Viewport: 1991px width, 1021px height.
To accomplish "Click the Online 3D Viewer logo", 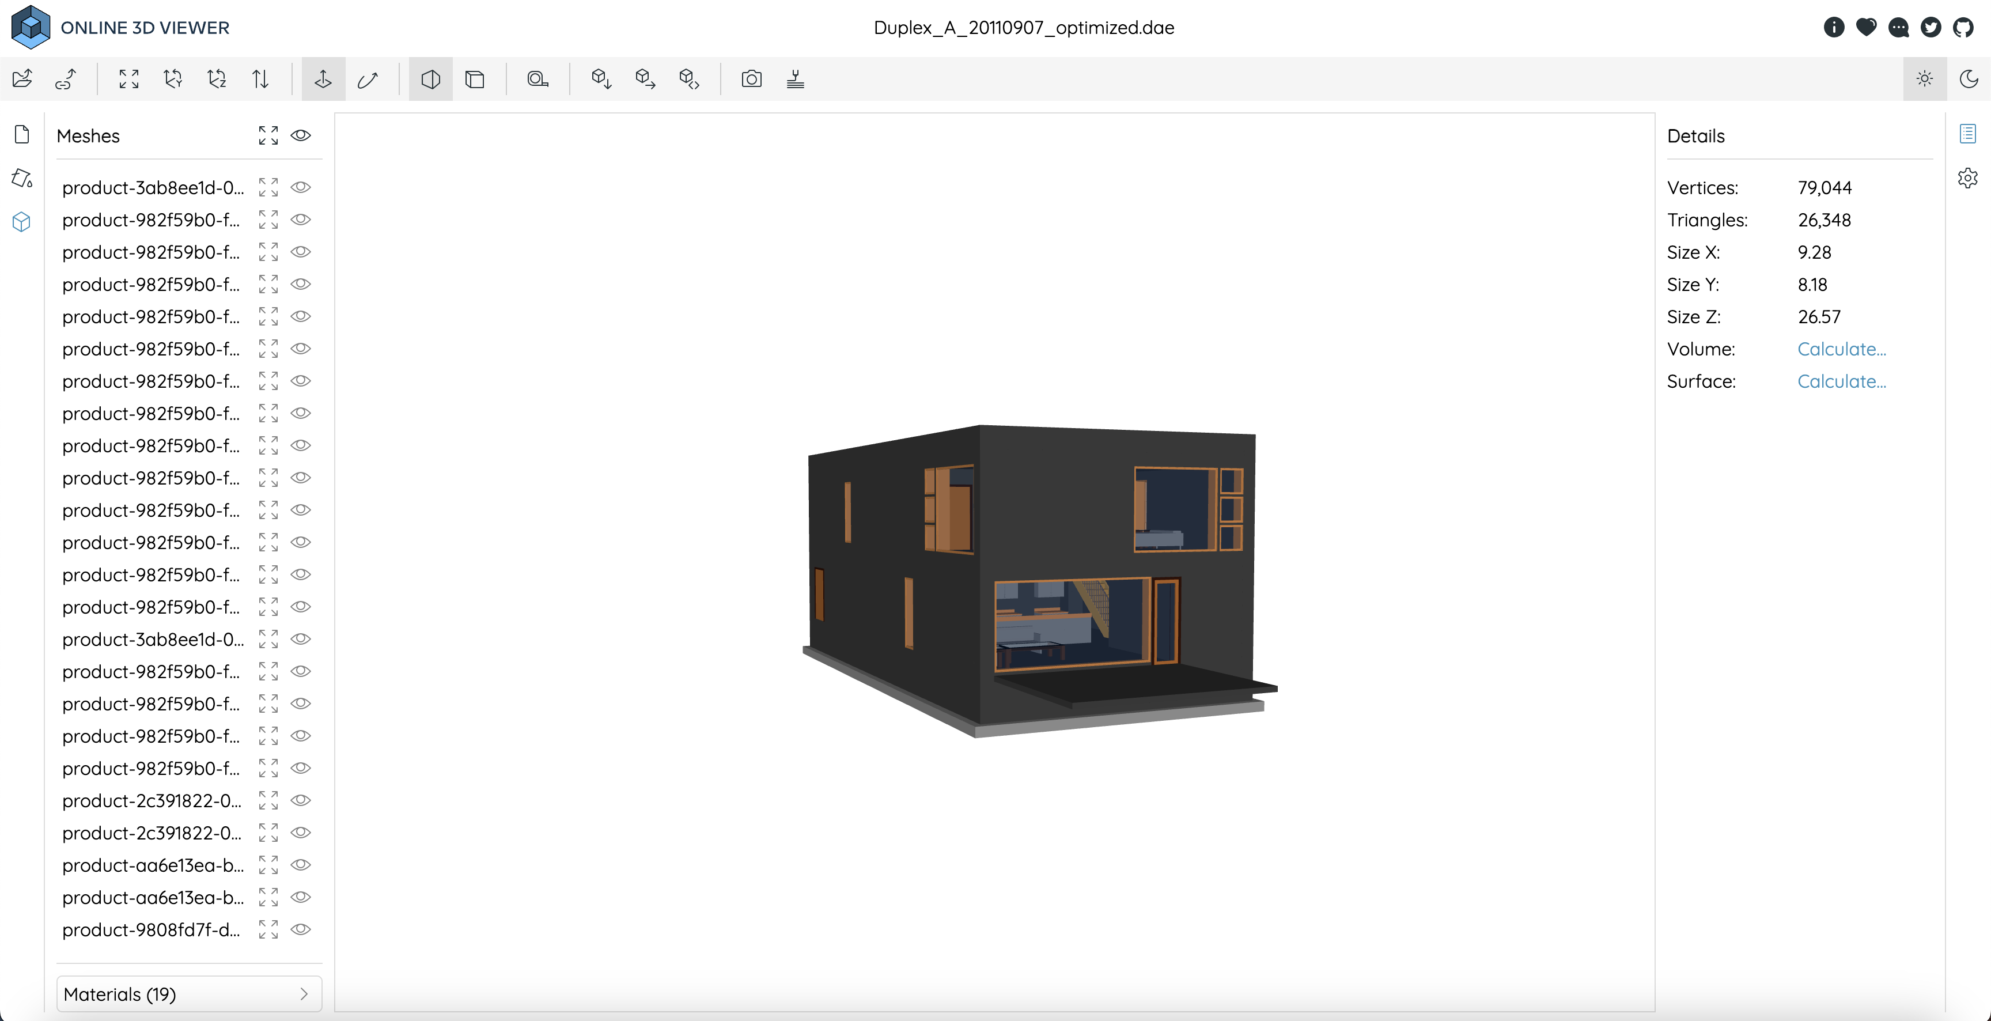I will coord(120,27).
